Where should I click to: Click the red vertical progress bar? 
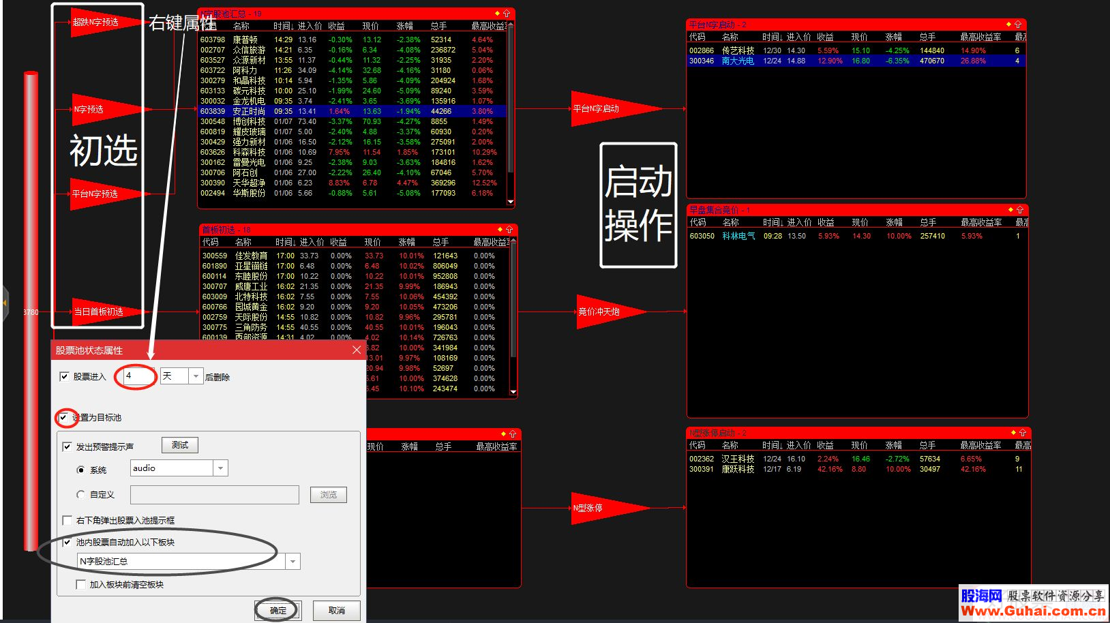point(31,310)
